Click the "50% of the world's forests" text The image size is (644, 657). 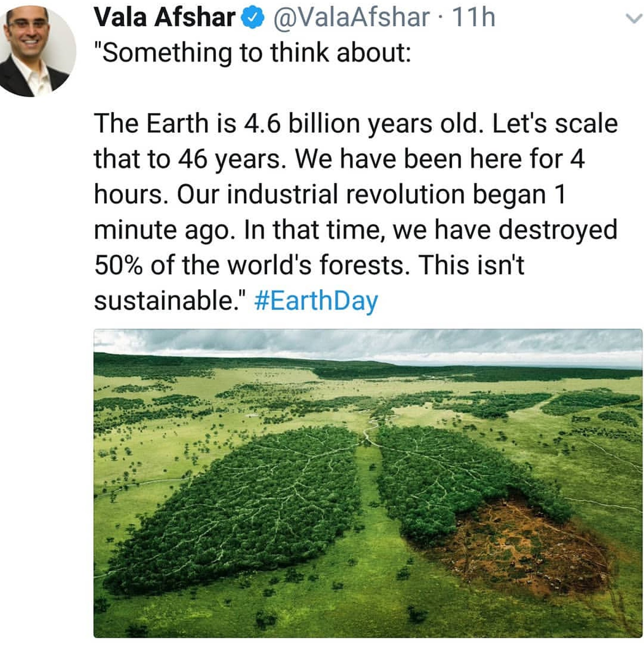click(249, 265)
